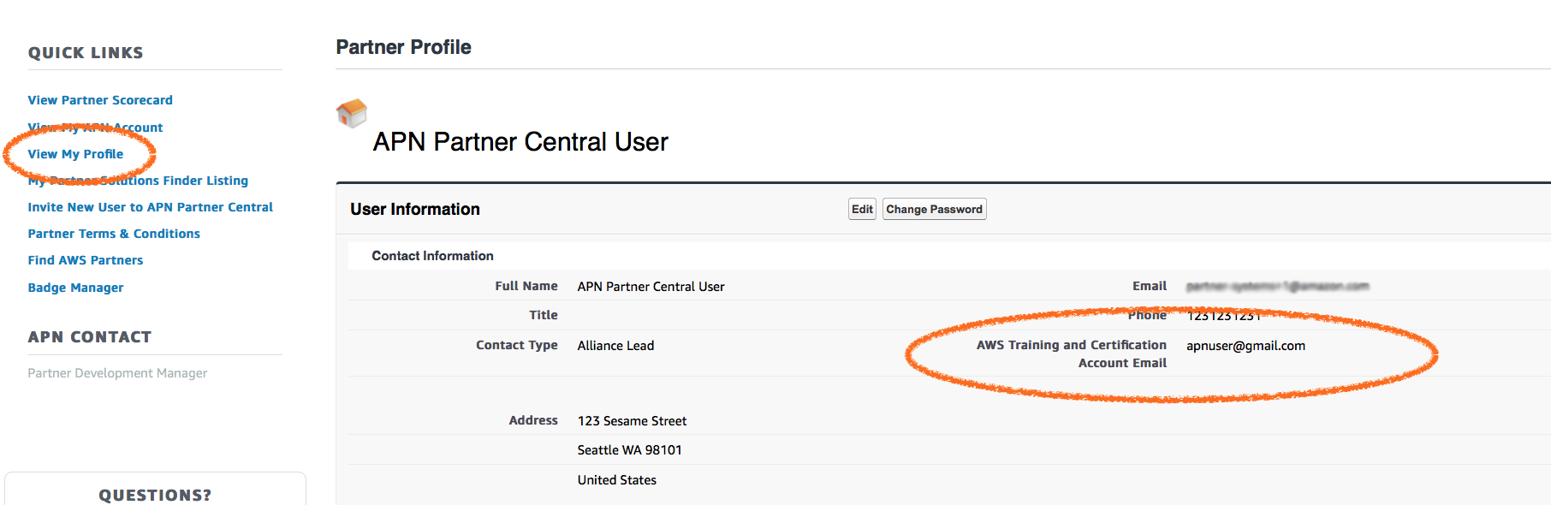Click the QUICK LINKS heading

[86, 53]
